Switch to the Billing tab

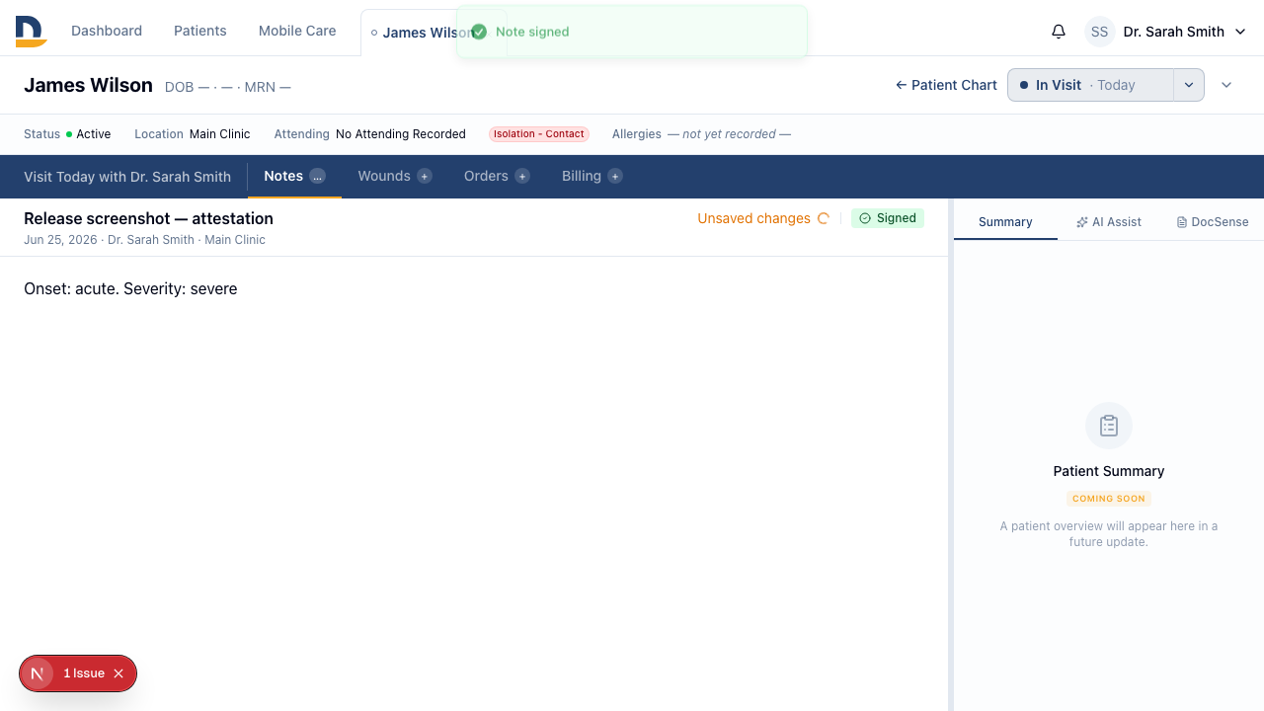(592, 176)
